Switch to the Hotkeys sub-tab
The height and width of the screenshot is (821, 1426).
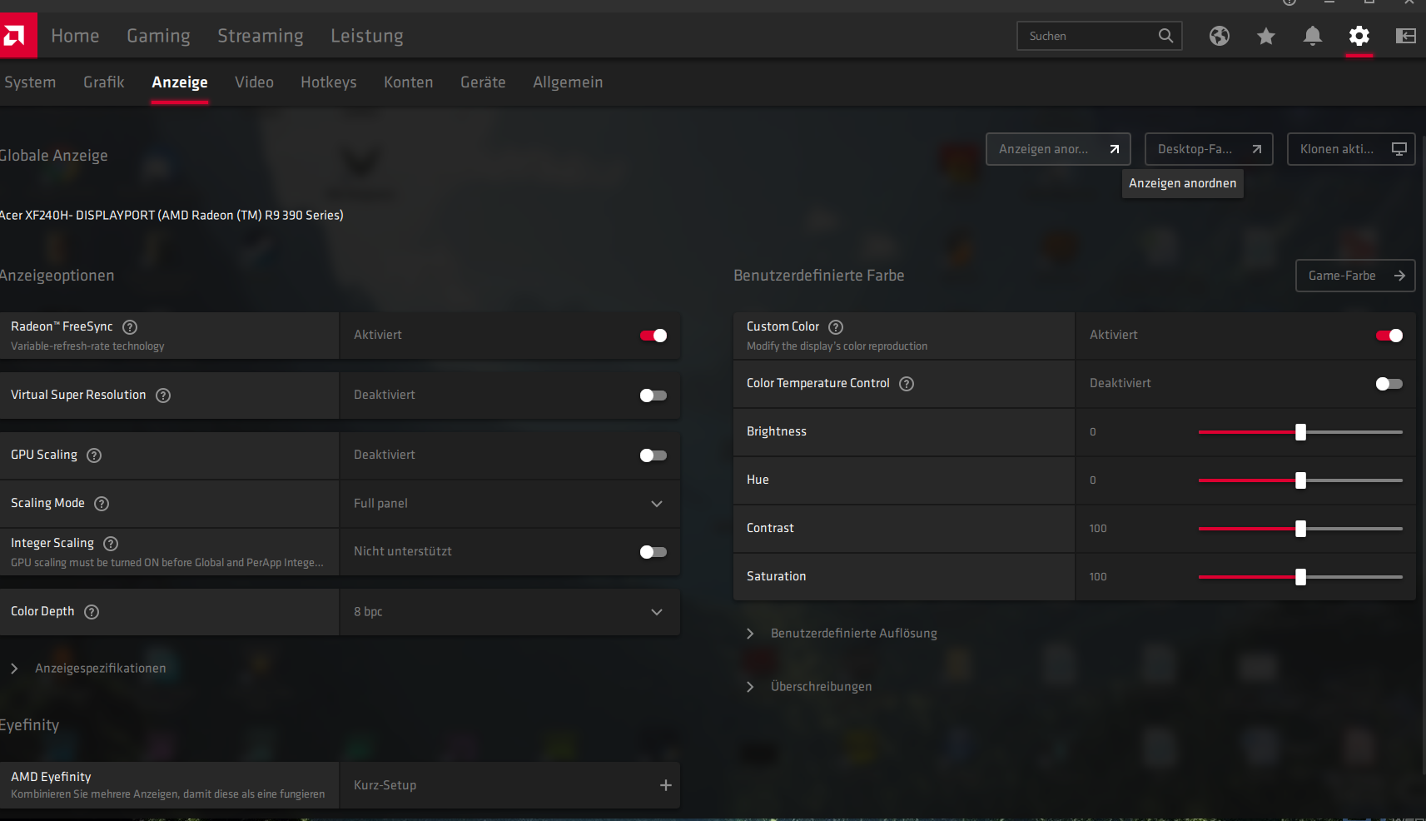[x=329, y=82]
